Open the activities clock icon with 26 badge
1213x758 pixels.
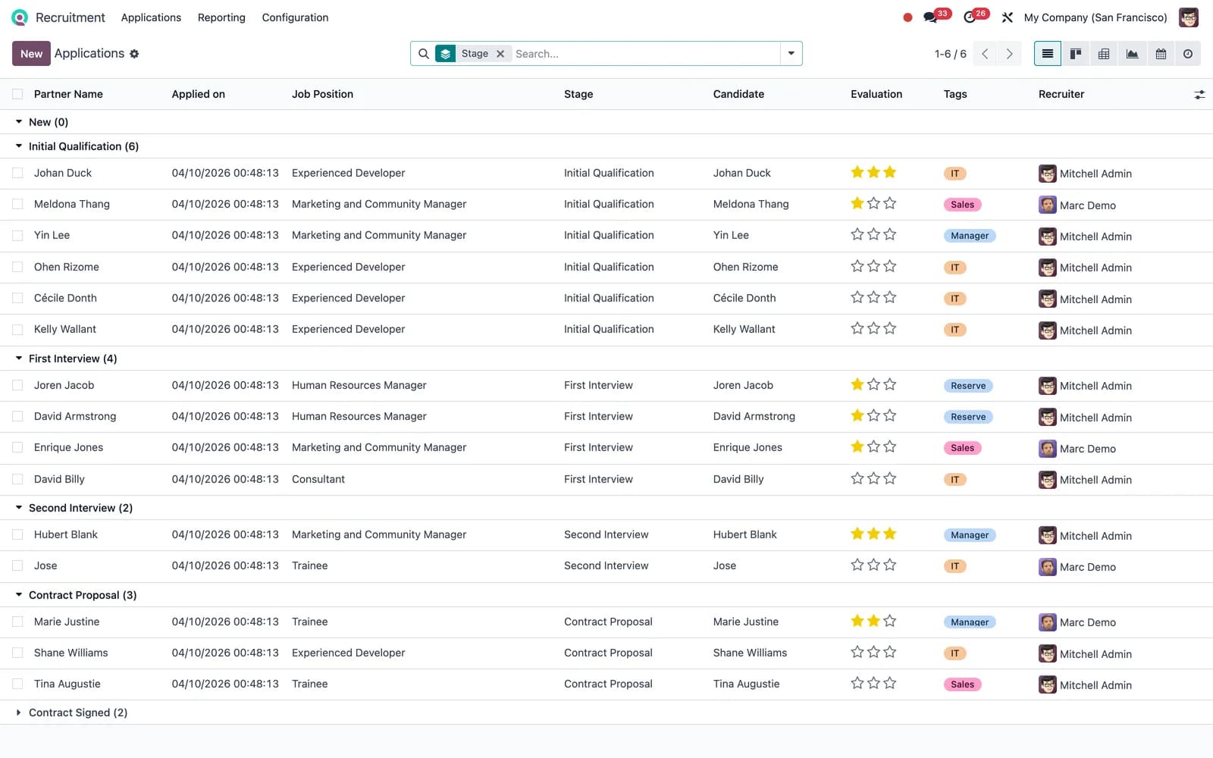[x=970, y=17]
